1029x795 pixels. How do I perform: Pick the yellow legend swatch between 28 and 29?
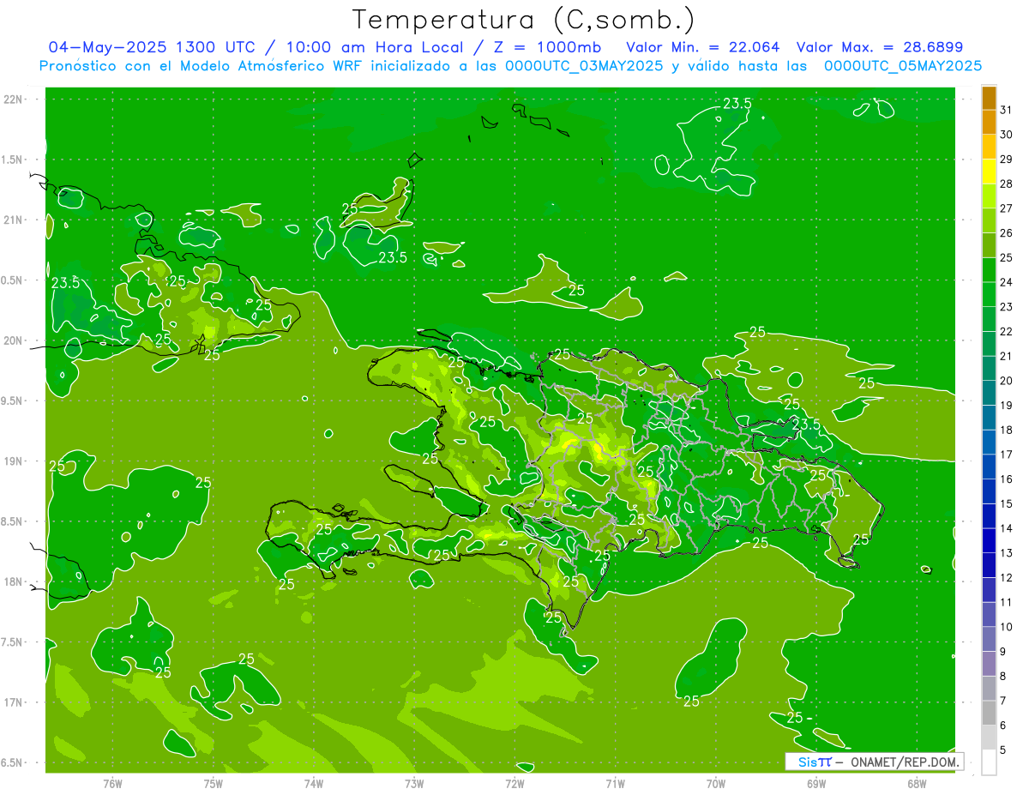[989, 172]
